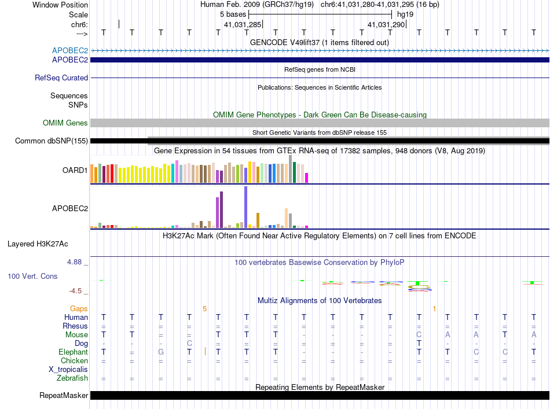Click the 'chr6:' ruler label
This screenshot has height=409, width=550.
[x=79, y=24]
